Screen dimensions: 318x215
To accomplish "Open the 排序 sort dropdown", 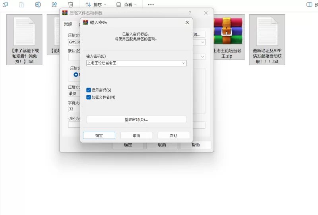I will tap(95, 4).
